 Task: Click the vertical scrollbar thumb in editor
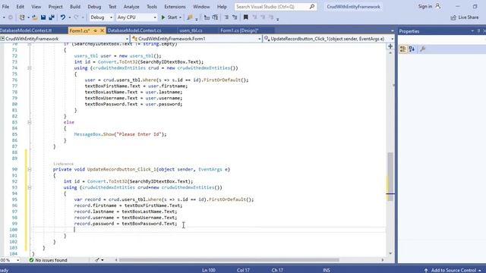tap(390, 177)
